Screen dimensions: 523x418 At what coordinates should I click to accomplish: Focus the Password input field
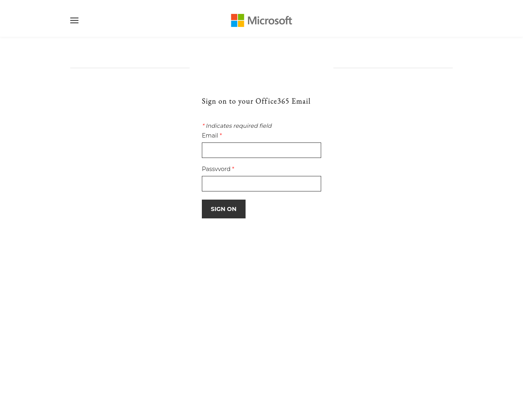[x=261, y=184]
